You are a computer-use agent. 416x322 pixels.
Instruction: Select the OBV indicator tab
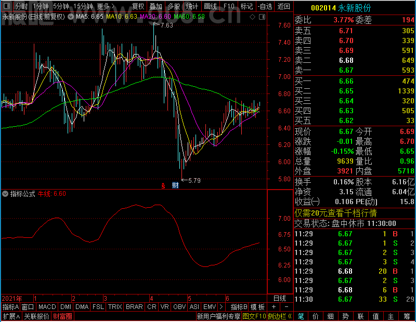[179, 307]
